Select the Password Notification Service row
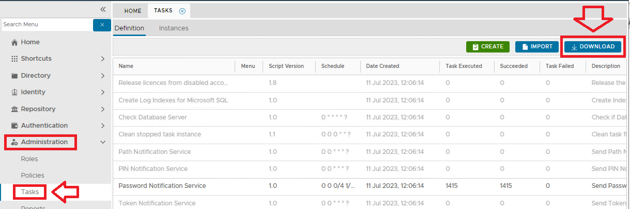This screenshot has width=630, height=209. click(x=162, y=186)
